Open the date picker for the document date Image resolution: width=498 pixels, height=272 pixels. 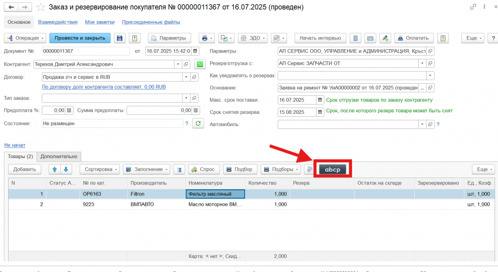click(x=195, y=51)
